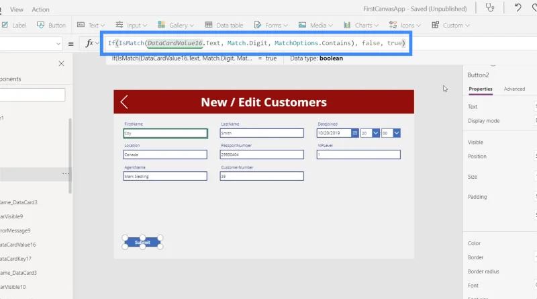This screenshot has width=537, height=299.
Task: Open the ellipsis menu of selected tree item
Action: pos(66,174)
